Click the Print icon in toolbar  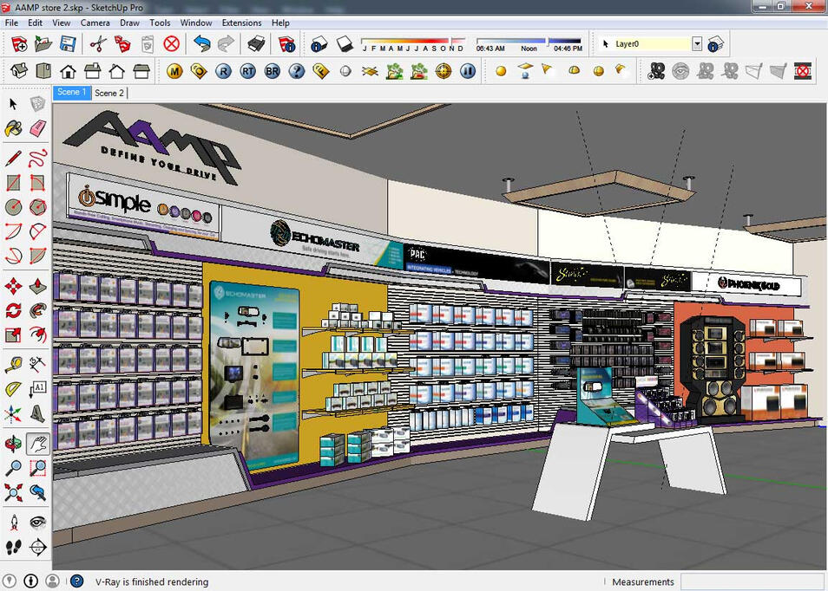(256, 43)
